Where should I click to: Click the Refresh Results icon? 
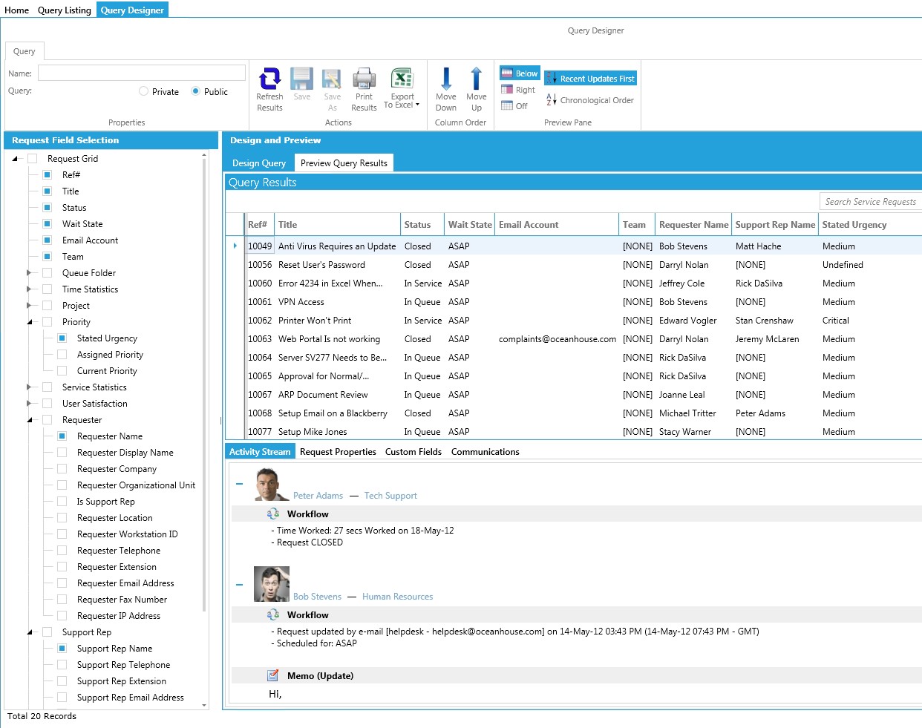(269, 79)
